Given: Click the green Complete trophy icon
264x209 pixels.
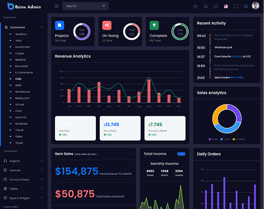Looking at the screenshot, I should pos(154,25).
